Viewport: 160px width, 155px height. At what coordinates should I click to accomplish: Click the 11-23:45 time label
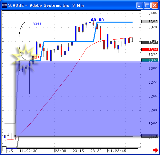tap(117, 151)
